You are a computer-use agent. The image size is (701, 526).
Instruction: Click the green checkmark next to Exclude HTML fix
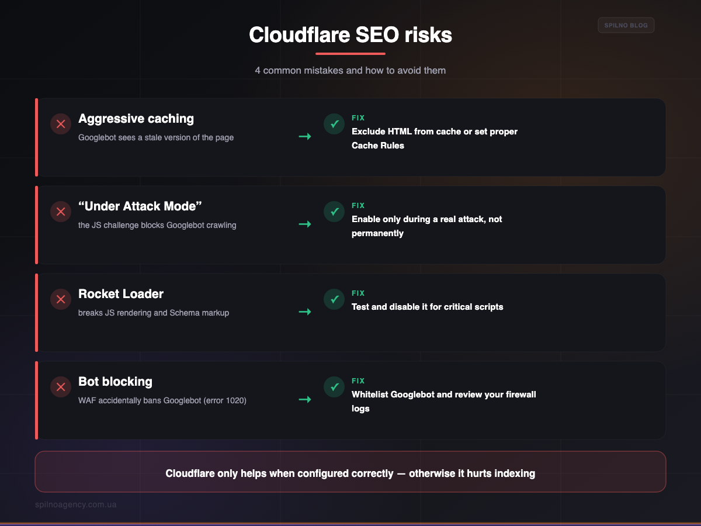(334, 124)
